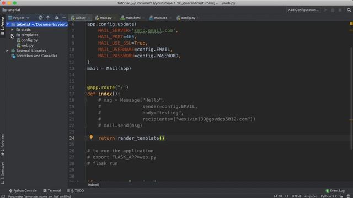Click the config.py file icon in tree

19,40
